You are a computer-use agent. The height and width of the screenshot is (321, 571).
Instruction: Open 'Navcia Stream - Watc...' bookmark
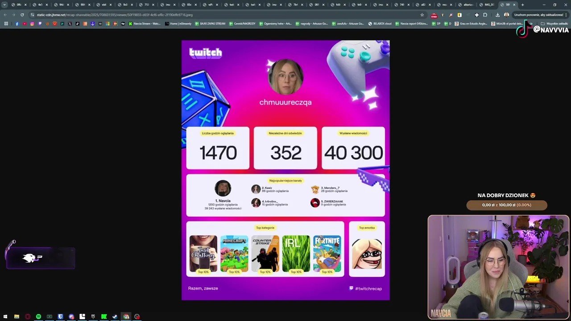(x=144, y=24)
